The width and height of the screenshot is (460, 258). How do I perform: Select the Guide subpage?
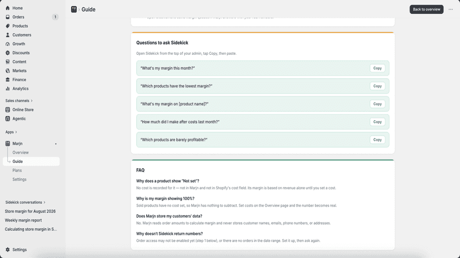(x=31, y=162)
